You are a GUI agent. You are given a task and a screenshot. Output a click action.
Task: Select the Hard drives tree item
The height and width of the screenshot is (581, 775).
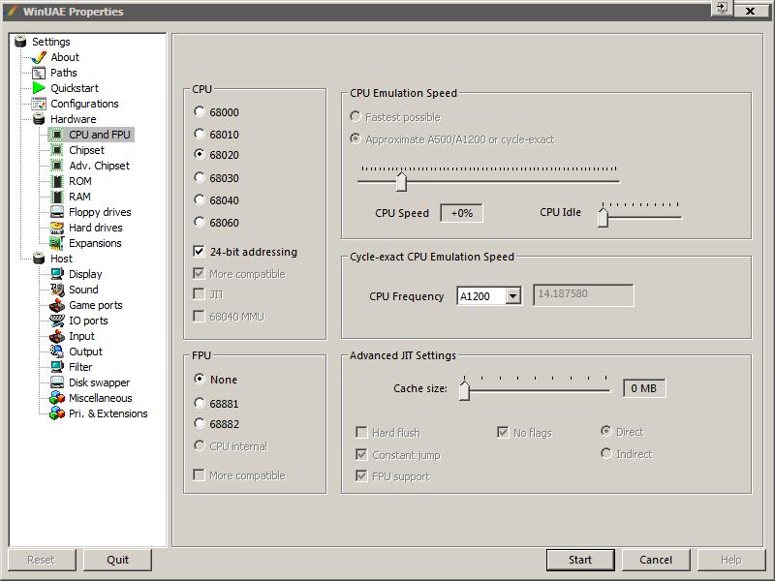coord(95,228)
